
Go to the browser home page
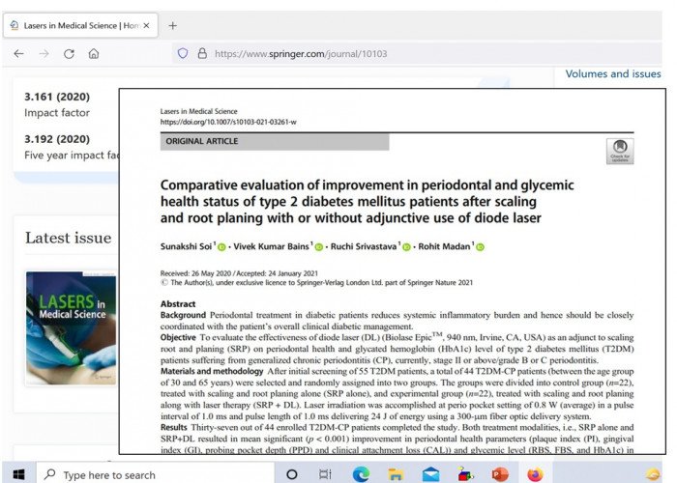click(94, 54)
